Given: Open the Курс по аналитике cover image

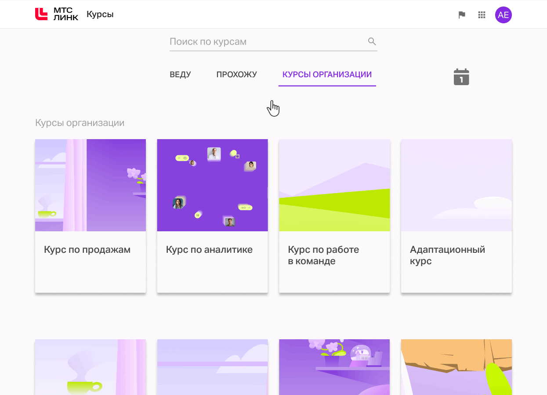Looking at the screenshot, I should [212, 185].
